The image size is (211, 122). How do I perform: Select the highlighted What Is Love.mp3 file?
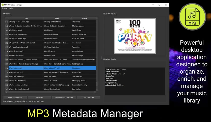click(x=16, y=68)
